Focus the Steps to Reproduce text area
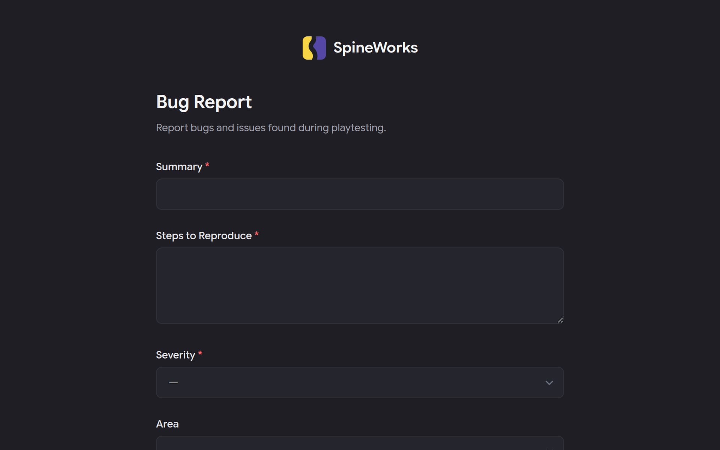This screenshot has width=720, height=450. (360, 286)
